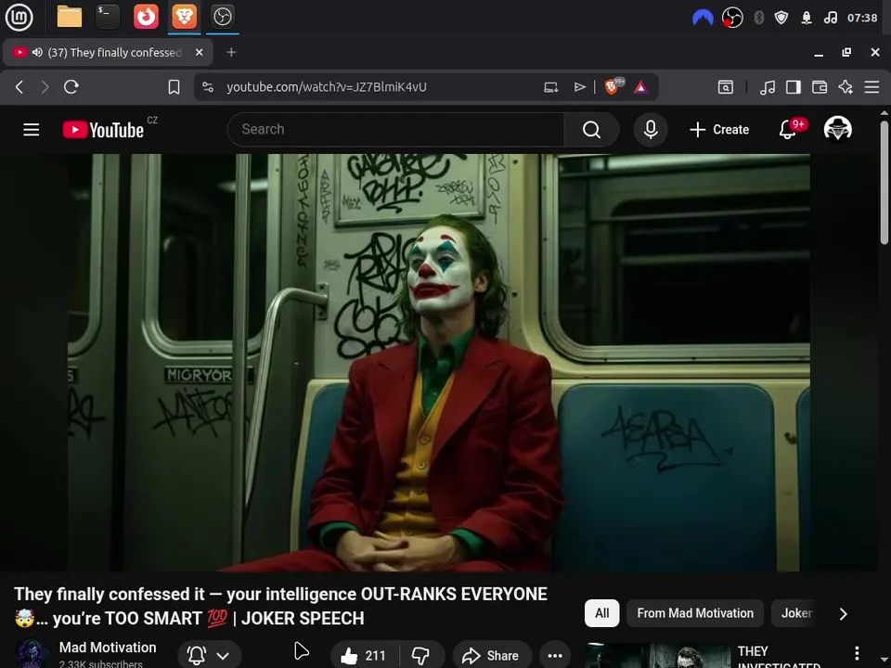
Task: Open the YouTube guide hamburger menu
Action: pyautogui.click(x=32, y=130)
